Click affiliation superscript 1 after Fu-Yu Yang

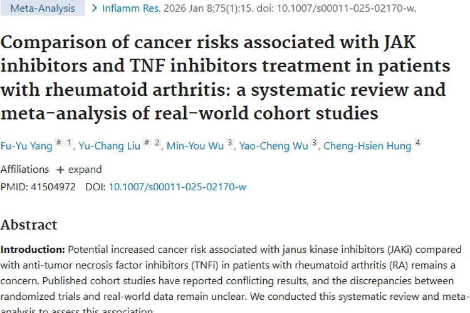69,143
